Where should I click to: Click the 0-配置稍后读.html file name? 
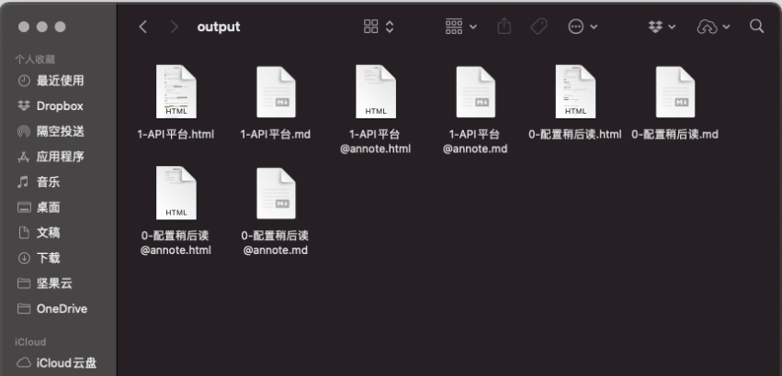(575, 135)
